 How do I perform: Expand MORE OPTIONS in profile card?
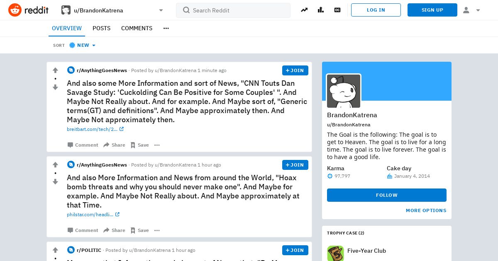tap(426, 210)
